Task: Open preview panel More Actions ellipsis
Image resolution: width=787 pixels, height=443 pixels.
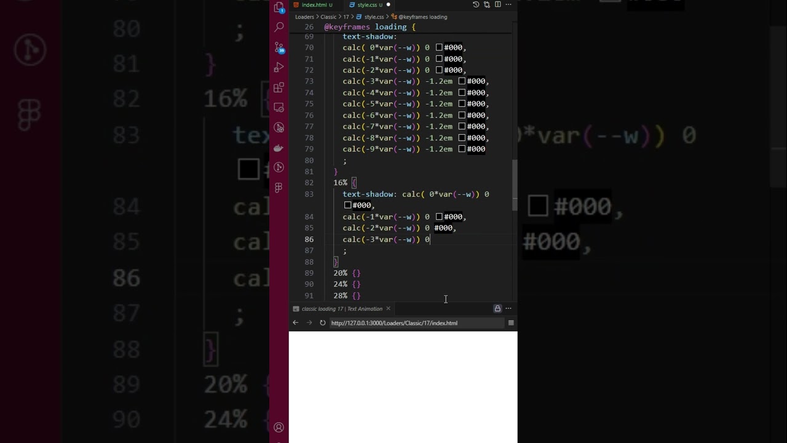Action: (x=508, y=308)
